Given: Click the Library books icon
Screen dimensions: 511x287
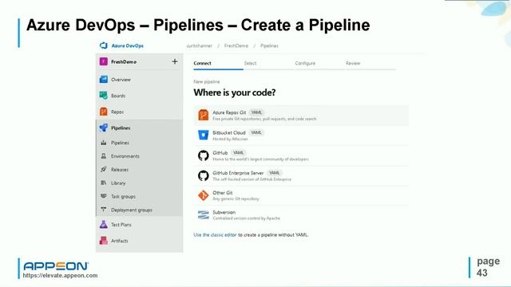Looking at the screenshot, I should (x=104, y=183).
